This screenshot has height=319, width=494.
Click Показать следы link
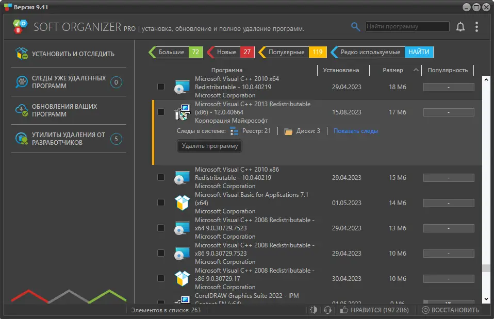coord(355,131)
